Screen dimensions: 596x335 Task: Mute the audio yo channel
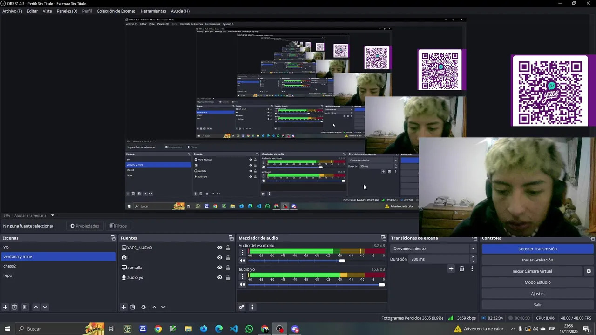(242, 284)
